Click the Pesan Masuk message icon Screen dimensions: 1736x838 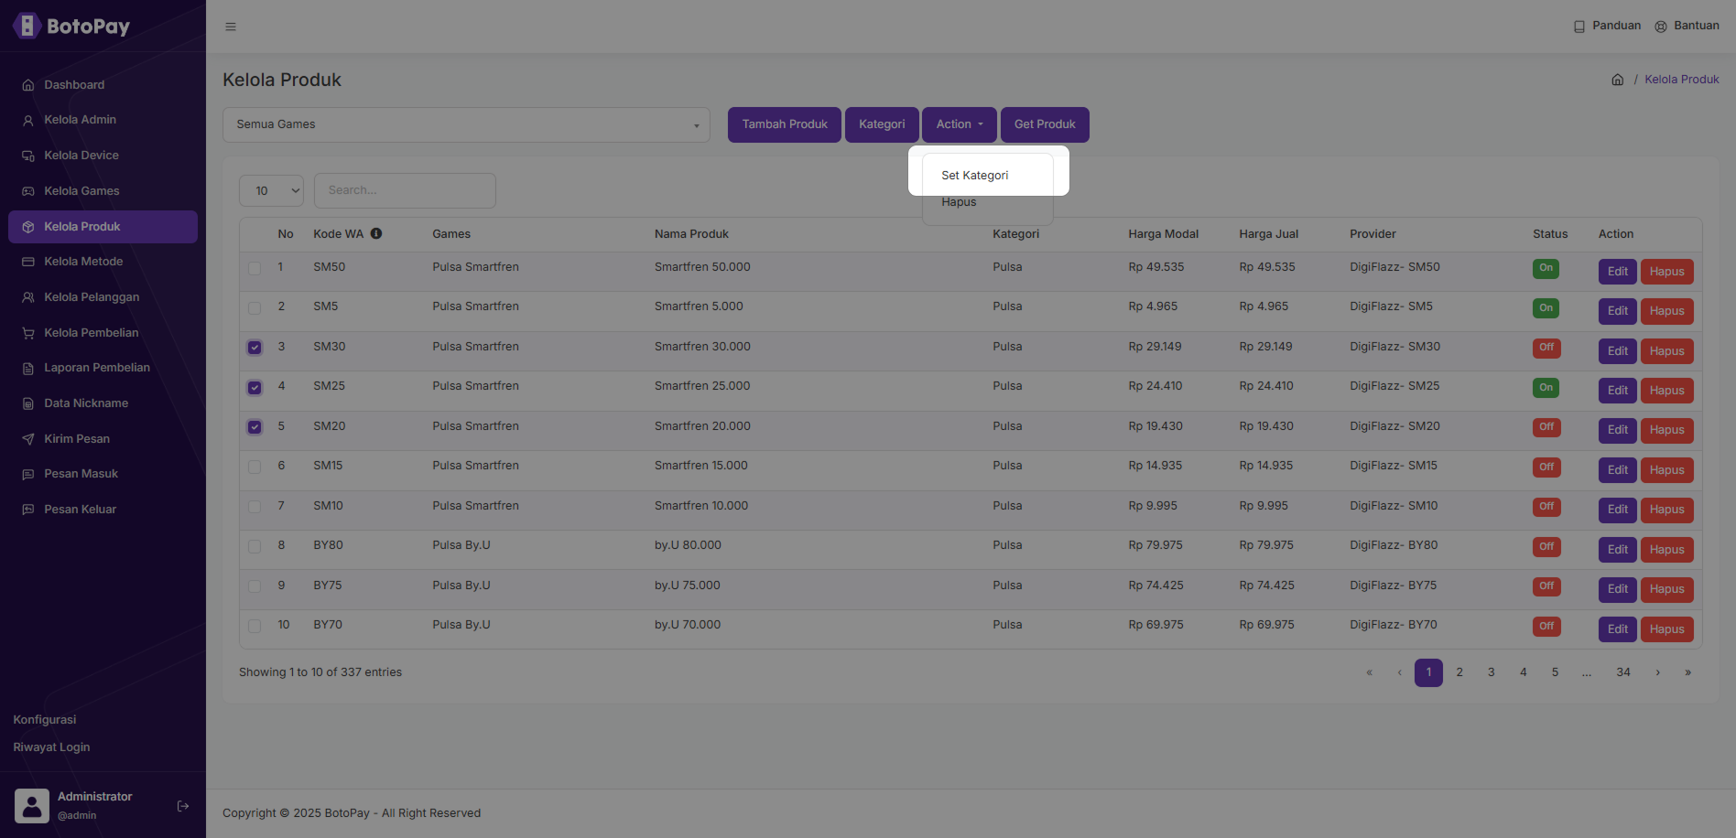point(28,474)
